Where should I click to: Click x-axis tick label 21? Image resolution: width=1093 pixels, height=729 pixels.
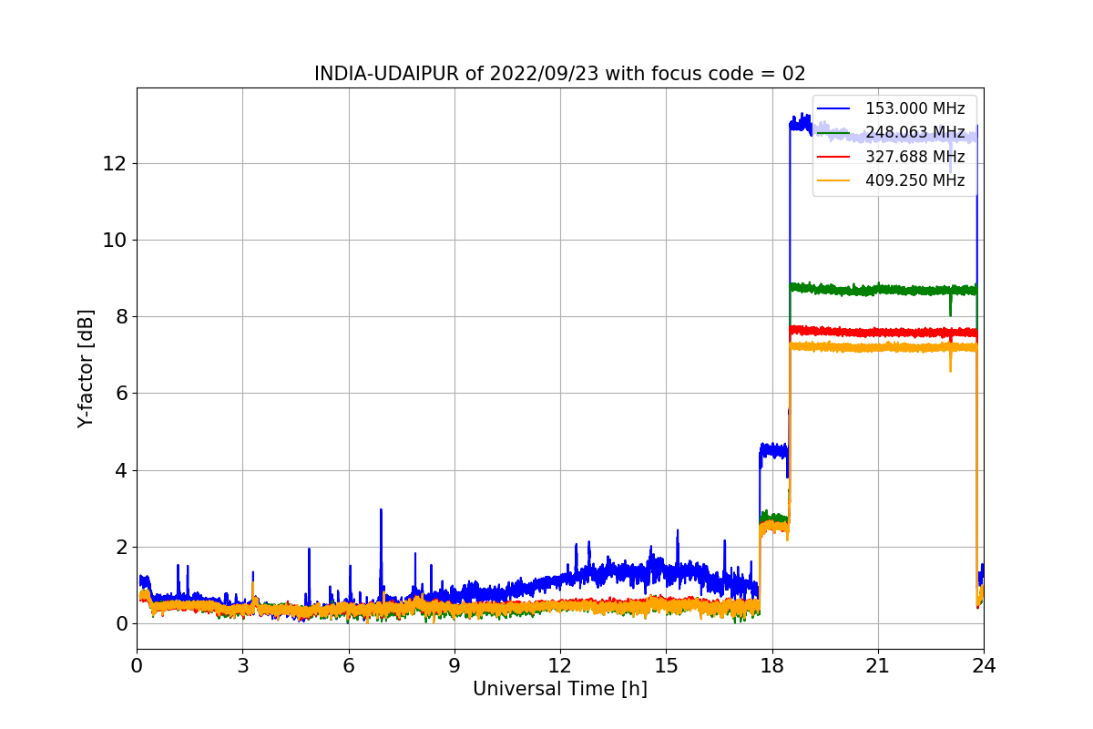click(x=878, y=665)
